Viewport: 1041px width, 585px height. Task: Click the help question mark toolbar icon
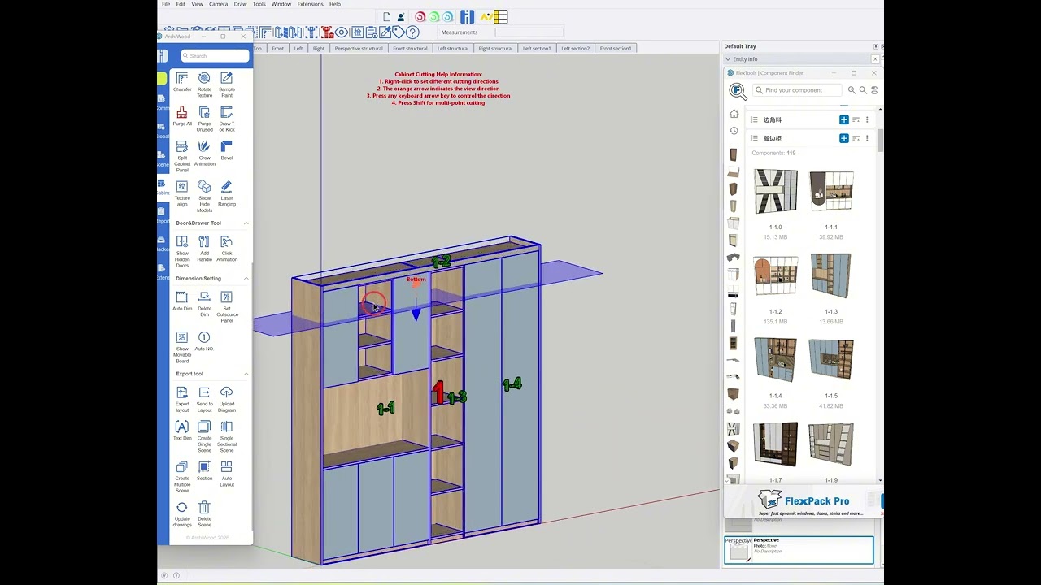point(412,32)
